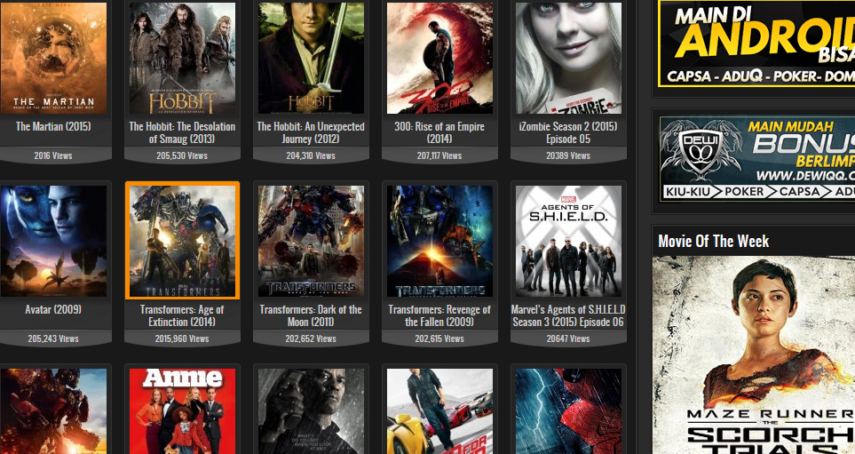
Task: Click the Movie Of The Week heading
Action: tap(713, 241)
